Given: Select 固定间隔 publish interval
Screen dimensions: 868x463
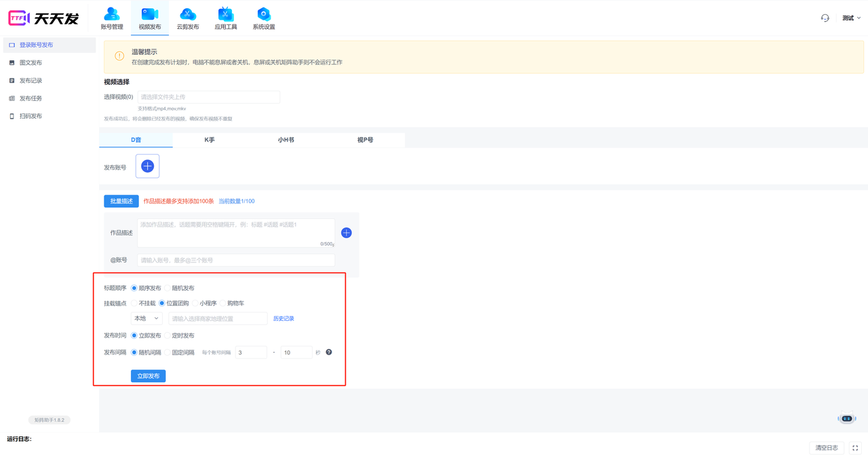Looking at the screenshot, I should click(x=168, y=353).
